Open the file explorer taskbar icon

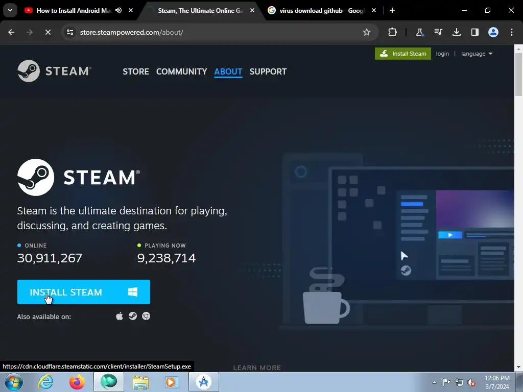coord(140,382)
